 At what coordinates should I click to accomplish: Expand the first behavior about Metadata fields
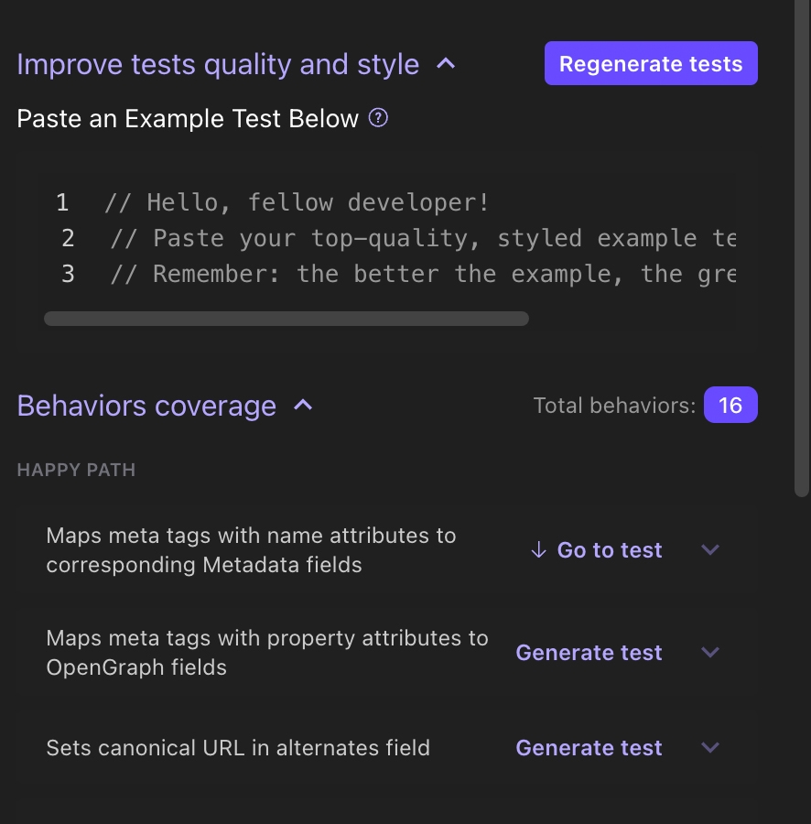coord(709,549)
